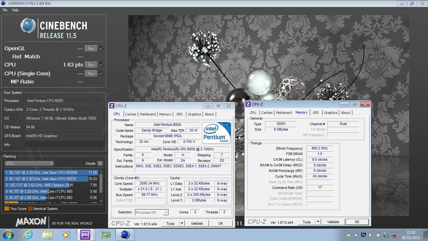The width and height of the screenshot is (428, 241).
Task: Click the Cinebench sphere logo in the header
Action: [28, 26]
